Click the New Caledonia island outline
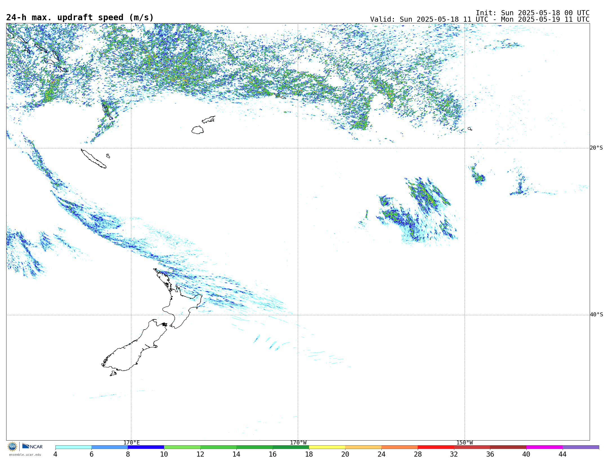 tap(93, 159)
